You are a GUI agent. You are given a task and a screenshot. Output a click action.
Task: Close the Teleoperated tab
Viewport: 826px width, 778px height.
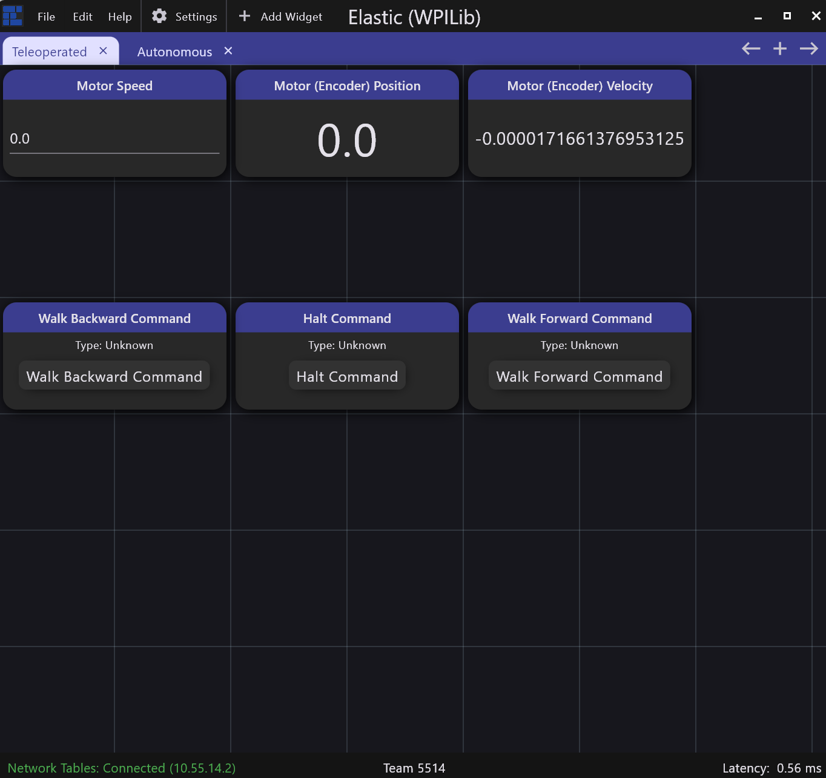[x=104, y=51]
